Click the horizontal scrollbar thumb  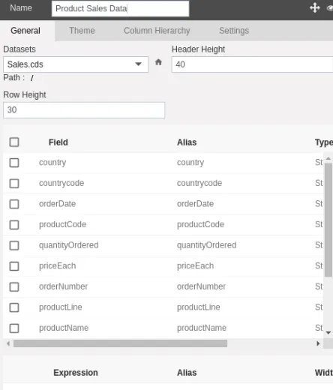pyautogui.click(x=120, y=343)
